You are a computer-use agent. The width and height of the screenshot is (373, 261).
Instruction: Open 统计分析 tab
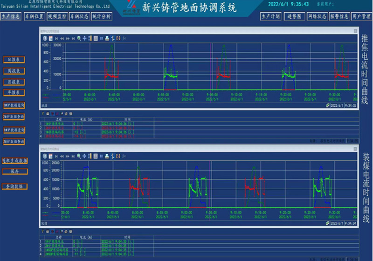[101, 16]
